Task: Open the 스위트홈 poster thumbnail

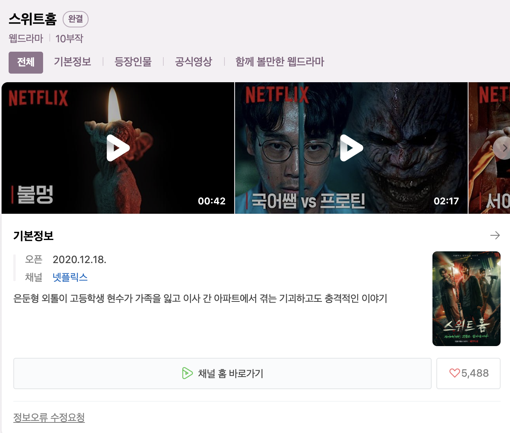Action: (x=467, y=299)
